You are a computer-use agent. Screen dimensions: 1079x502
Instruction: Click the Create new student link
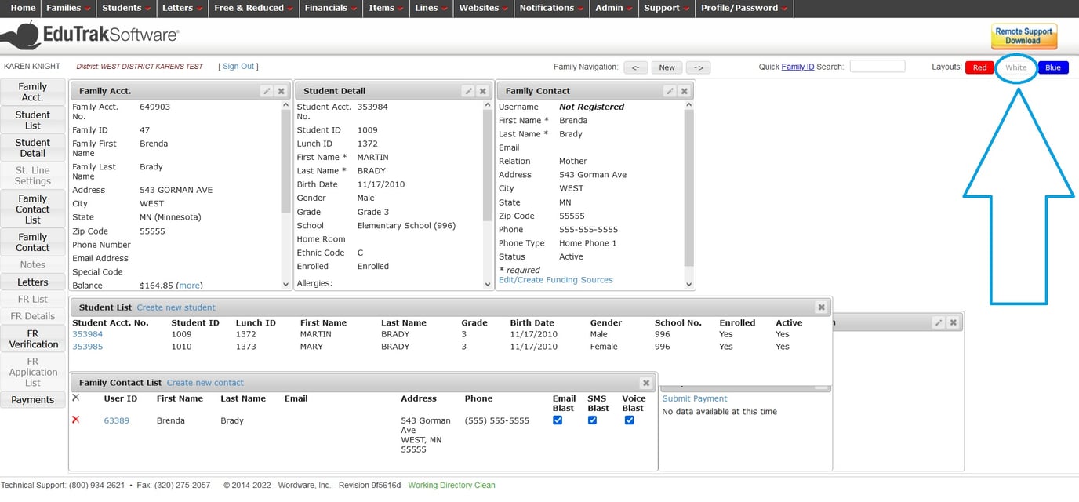coord(176,307)
